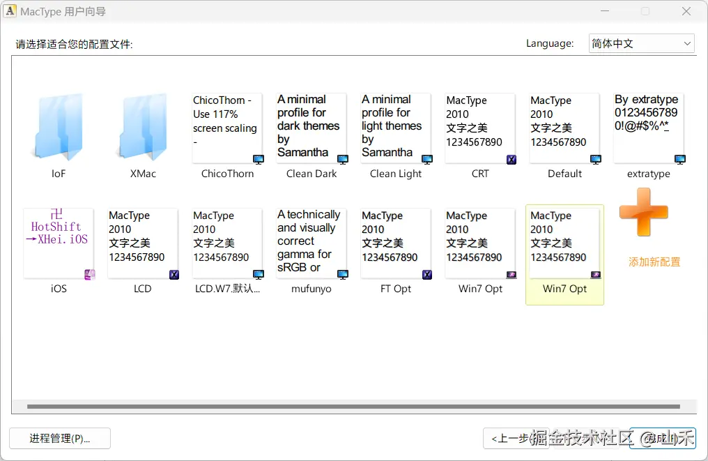Go back with the 上一步 button

(516, 439)
